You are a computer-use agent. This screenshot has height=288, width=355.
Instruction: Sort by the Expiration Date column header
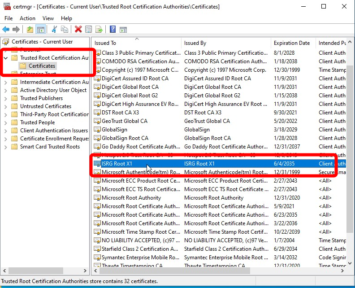[x=293, y=43]
